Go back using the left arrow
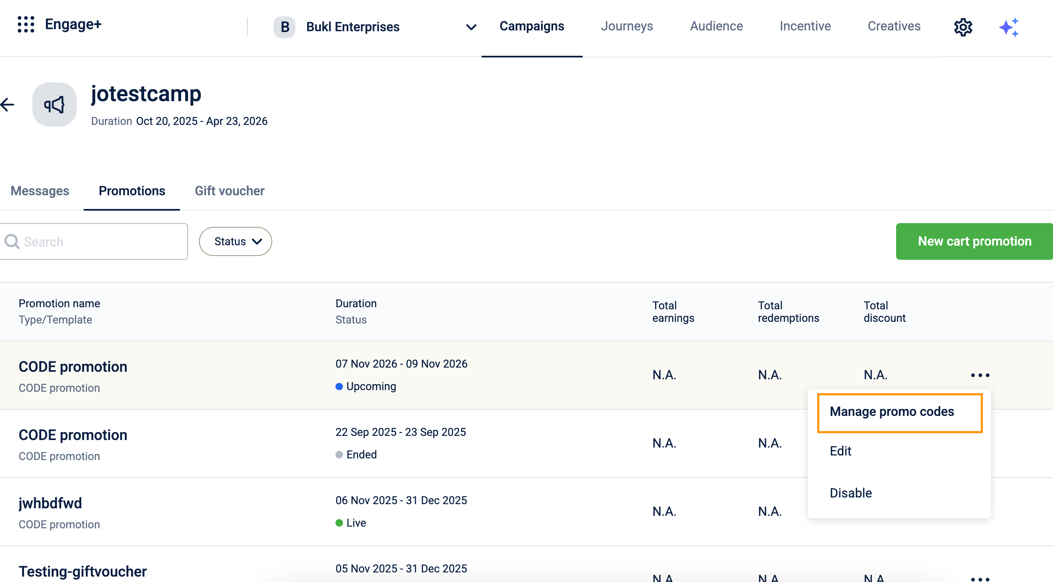Image resolution: width=1053 pixels, height=582 pixels. point(7,104)
